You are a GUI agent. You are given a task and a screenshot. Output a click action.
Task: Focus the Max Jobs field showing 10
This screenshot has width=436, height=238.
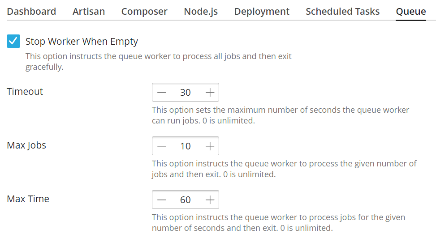coord(186,146)
